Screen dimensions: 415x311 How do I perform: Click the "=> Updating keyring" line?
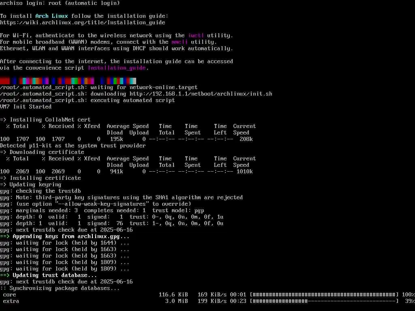click(31, 185)
